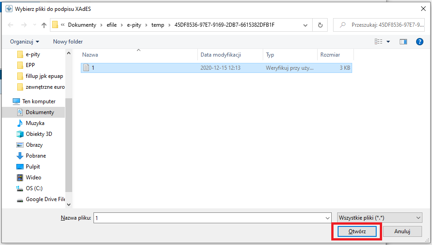Click the Up one level arrow
The width and height of the screenshot is (432, 245).
coord(44,25)
